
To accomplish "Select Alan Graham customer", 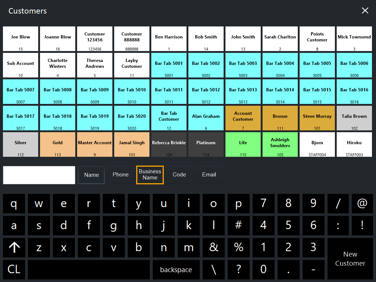I will pyautogui.click(x=206, y=118).
